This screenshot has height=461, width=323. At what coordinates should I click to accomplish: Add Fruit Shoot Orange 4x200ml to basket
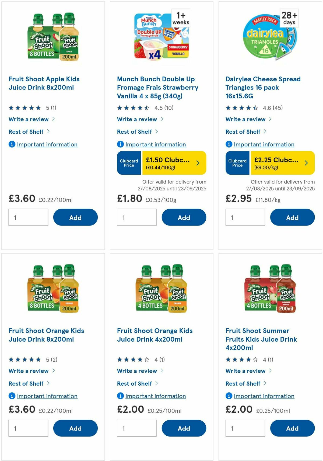pyautogui.click(x=184, y=428)
